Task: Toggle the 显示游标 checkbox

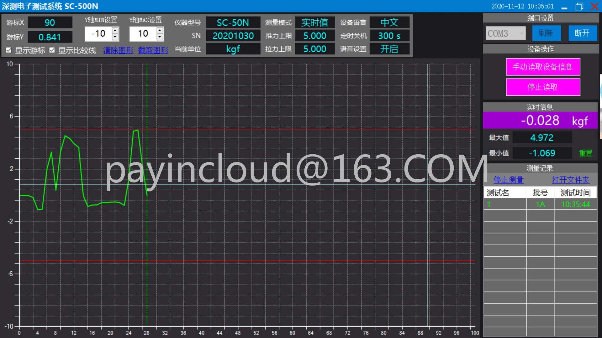Action: [9, 50]
